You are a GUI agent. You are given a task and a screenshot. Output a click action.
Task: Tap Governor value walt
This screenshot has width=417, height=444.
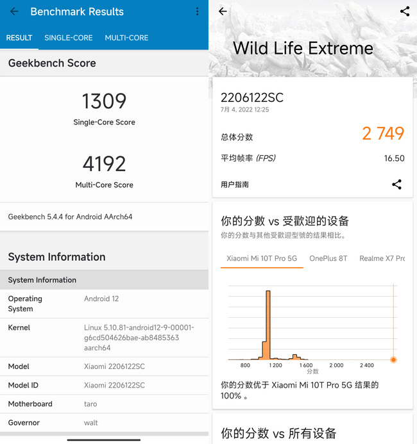pyautogui.click(x=90, y=423)
